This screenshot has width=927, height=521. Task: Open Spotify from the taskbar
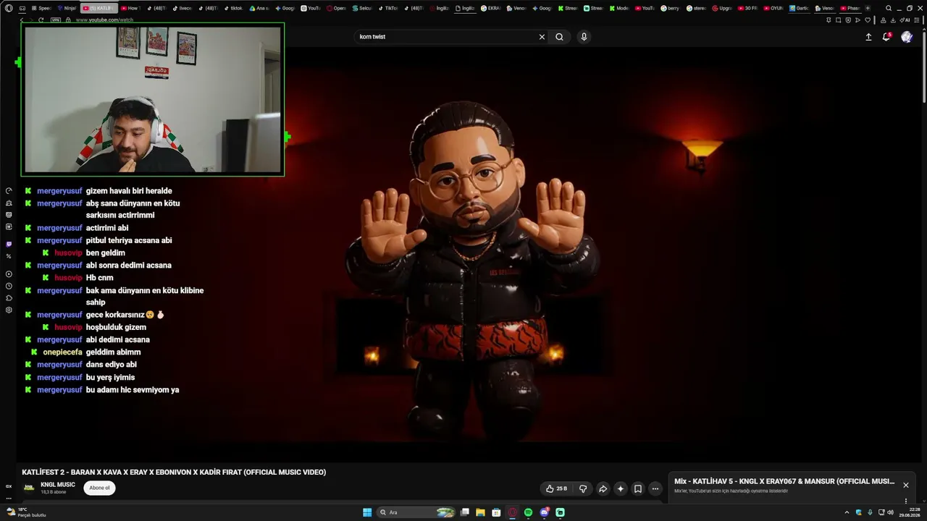pos(528,512)
